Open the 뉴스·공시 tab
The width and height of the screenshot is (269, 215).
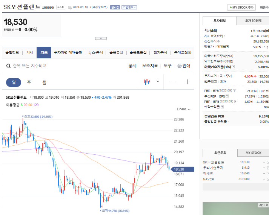pyautogui.click(x=95, y=53)
